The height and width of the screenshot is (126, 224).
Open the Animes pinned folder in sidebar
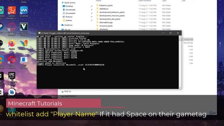(69, 20)
